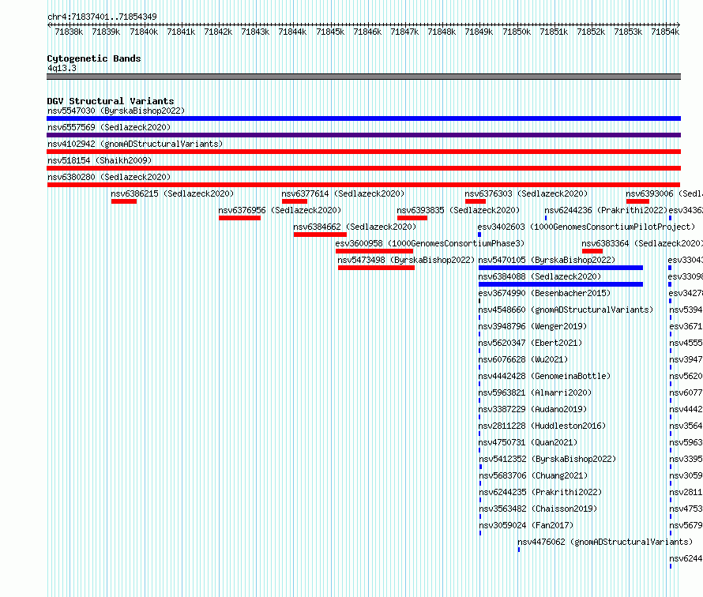Image resolution: width=703 pixels, height=597 pixels.
Task: Select red bar under nsv6383364
Action: point(592,251)
